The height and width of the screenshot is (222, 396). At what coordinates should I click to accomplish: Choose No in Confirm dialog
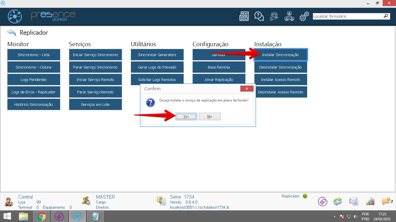click(210, 116)
